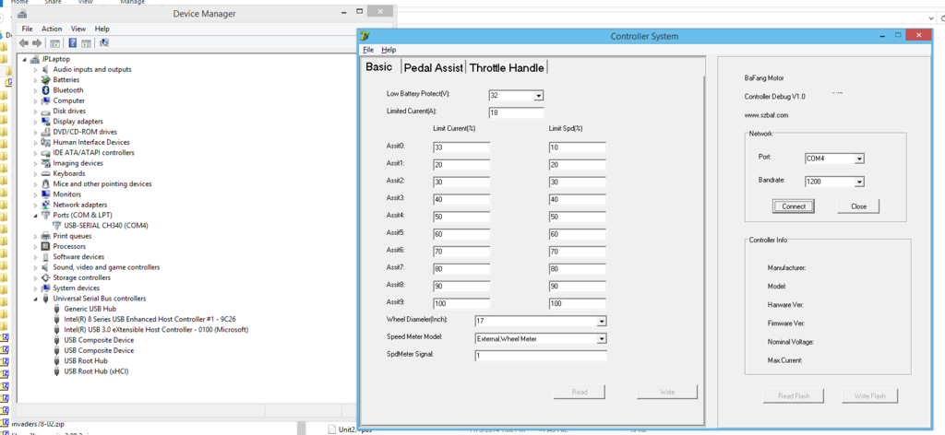Expand the Computer node arrow
The image size is (945, 435).
click(36, 100)
